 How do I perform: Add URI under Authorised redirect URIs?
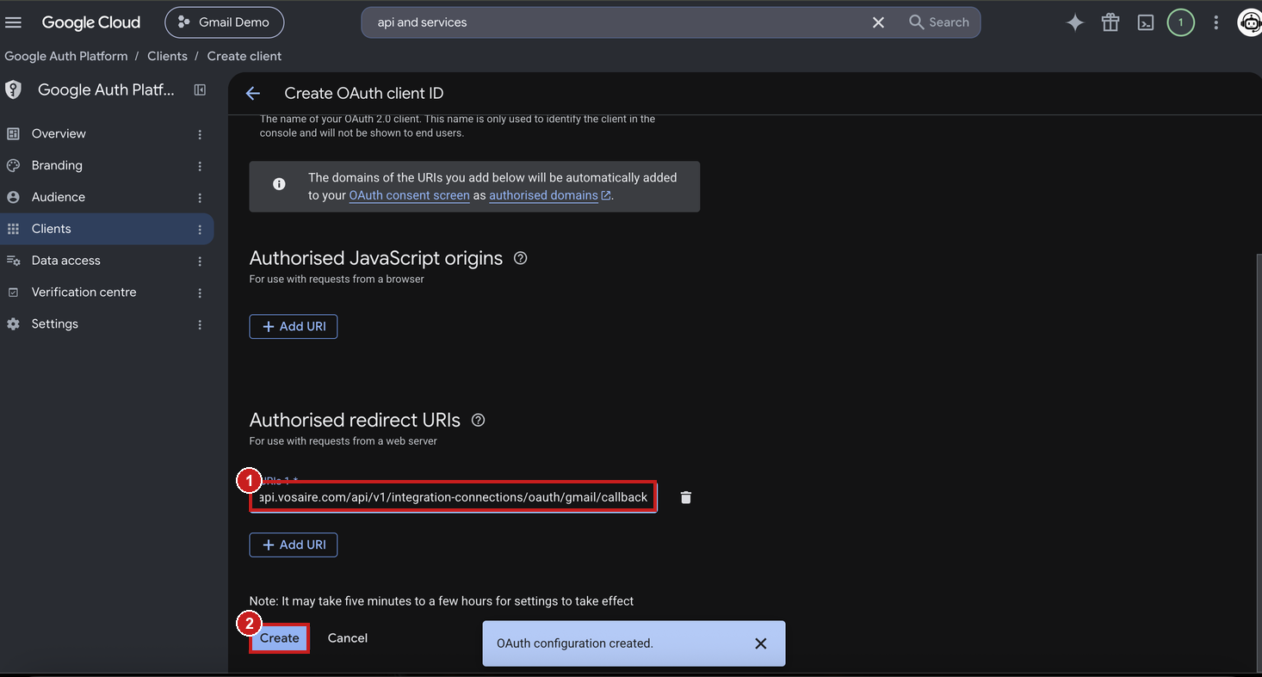tap(294, 545)
